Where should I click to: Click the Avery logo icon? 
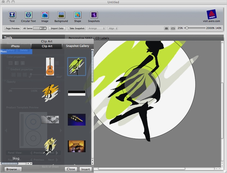pos(211,14)
